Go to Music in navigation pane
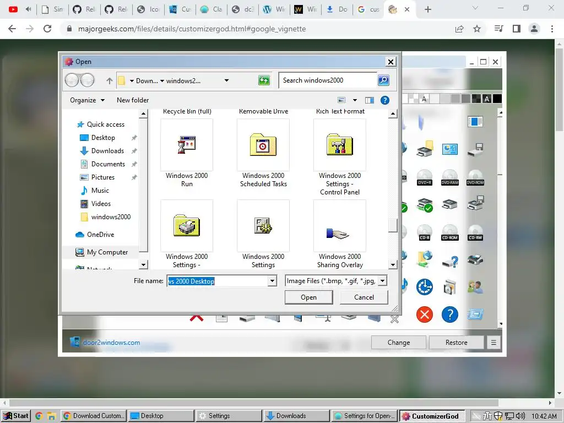Screen dimensions: 564x423 tap(95, 190)
